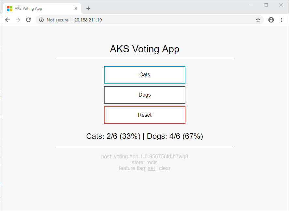Bookmark this page with the star

click(x=258, y=20)
